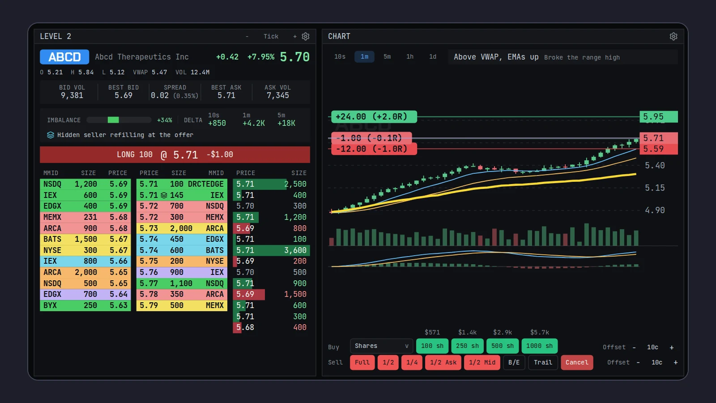This screenshot has width=716, height=403.
Task: Sell 1/2 of position
Action: click(388, 362)
